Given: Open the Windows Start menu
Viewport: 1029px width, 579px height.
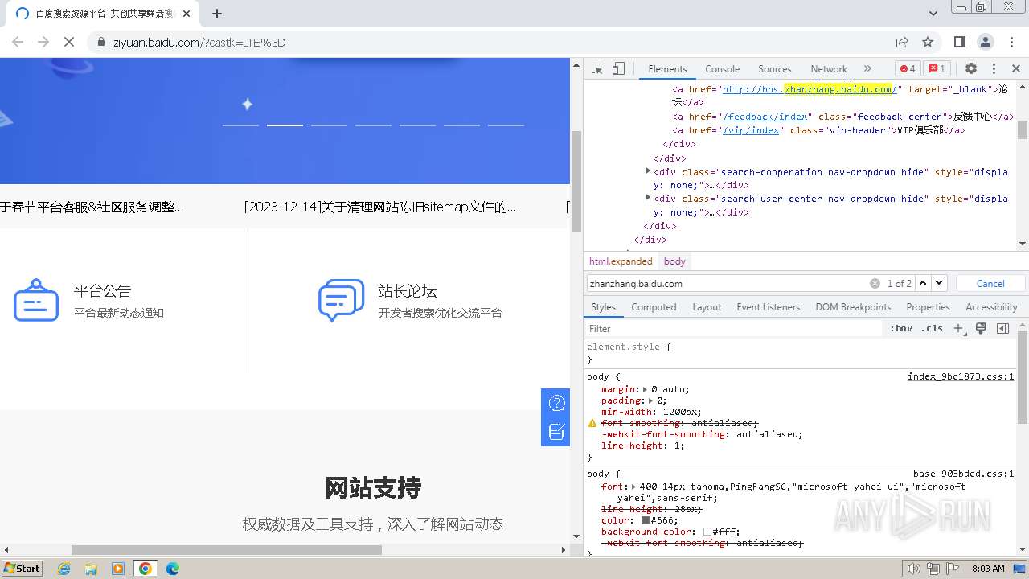Looking at the screenshot, I should click(x=22, y=568).
